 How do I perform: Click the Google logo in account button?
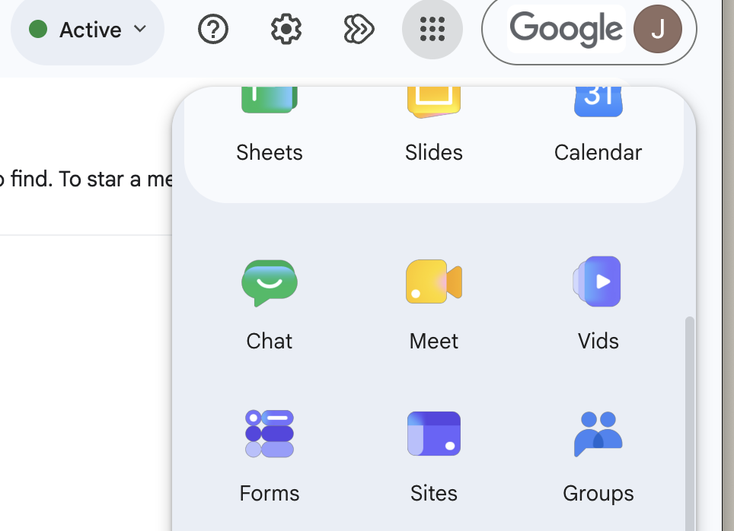click(x=566, y=30)
